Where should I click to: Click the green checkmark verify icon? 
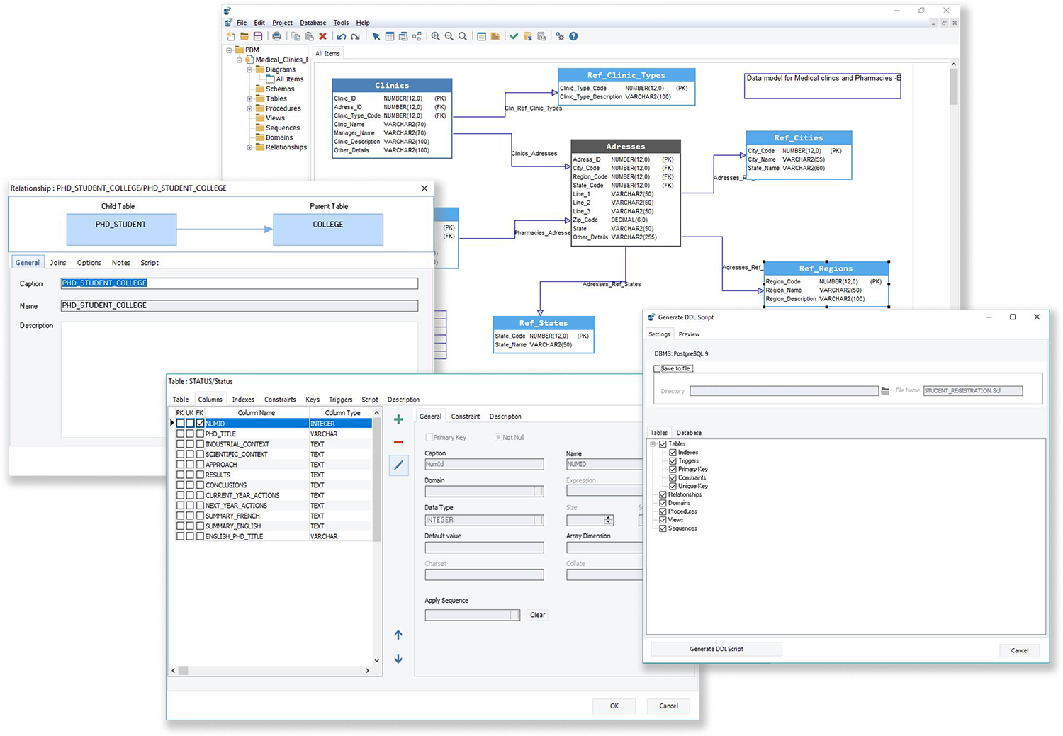pyautogui.click(x=513, y=36)
